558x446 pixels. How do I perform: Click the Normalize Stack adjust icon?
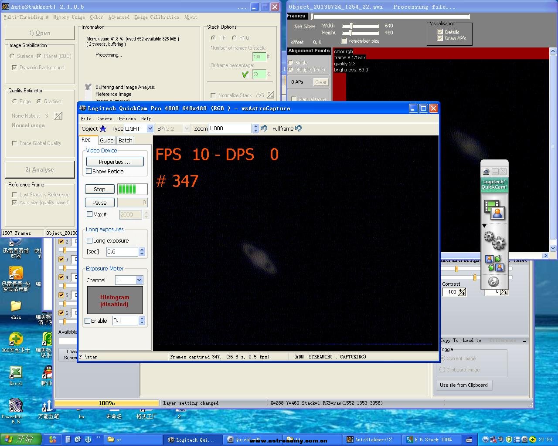[271, 95]
